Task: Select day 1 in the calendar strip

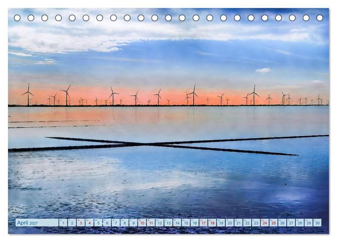Action: pyautogui.click(x=63, y=223)
